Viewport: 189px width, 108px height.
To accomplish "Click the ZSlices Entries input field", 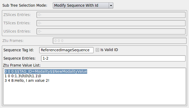I will pos(111,15).
